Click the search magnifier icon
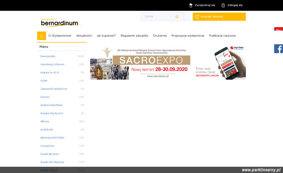The width and height of the screenshot is (283, 173). pyautogui.click(x=177, y=17)
